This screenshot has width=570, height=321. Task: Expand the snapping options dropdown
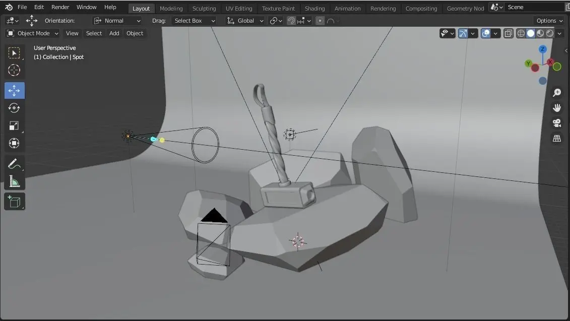click(304, 21)
